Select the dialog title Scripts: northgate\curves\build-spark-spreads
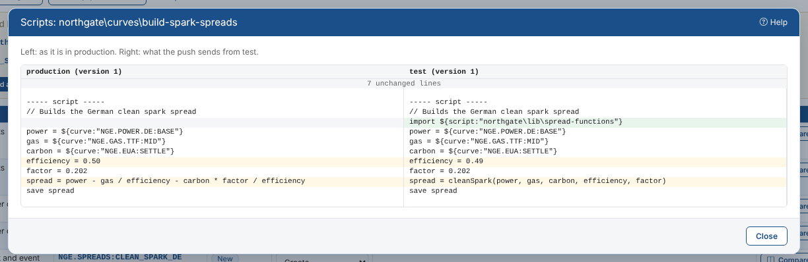 point(129,22)
